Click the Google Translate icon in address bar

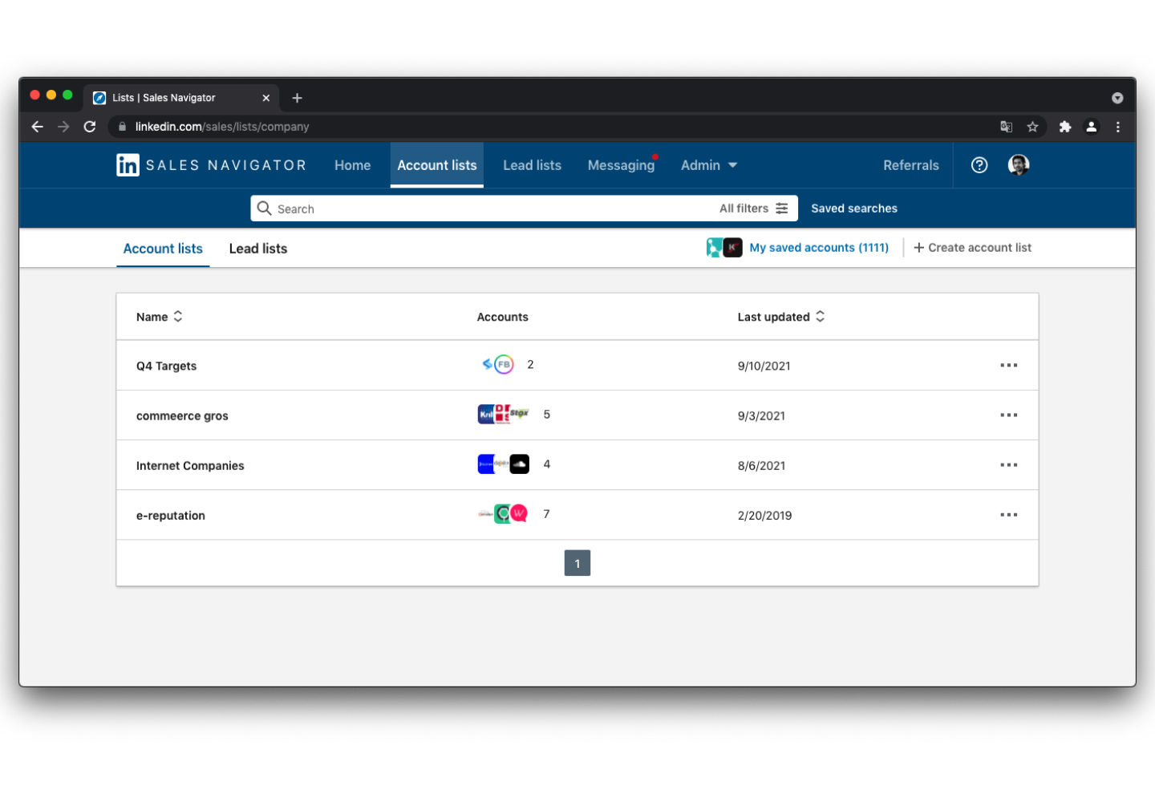(1007, 126)
